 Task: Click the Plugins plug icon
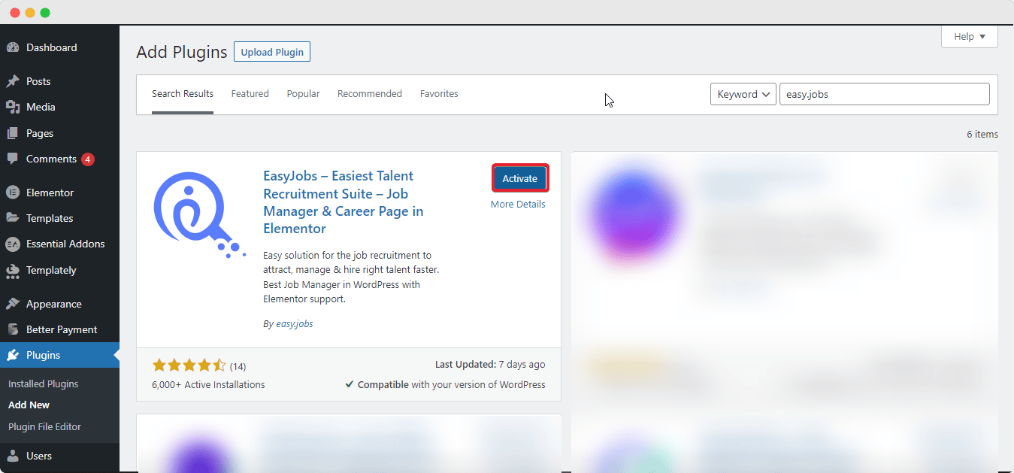[13, 355]
